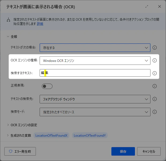Image resolution: width=166 pixels, height=161 pixels.
Task: Show info for 検索するテキスト
Action: [x=154, y=73]
